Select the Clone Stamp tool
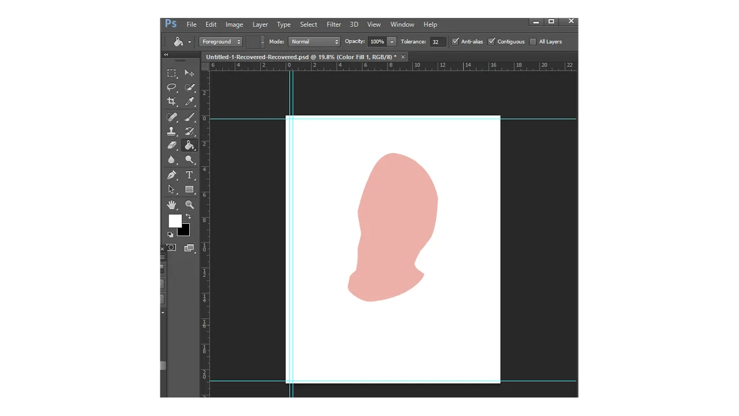Screen dimensions: 739x416 171,131
